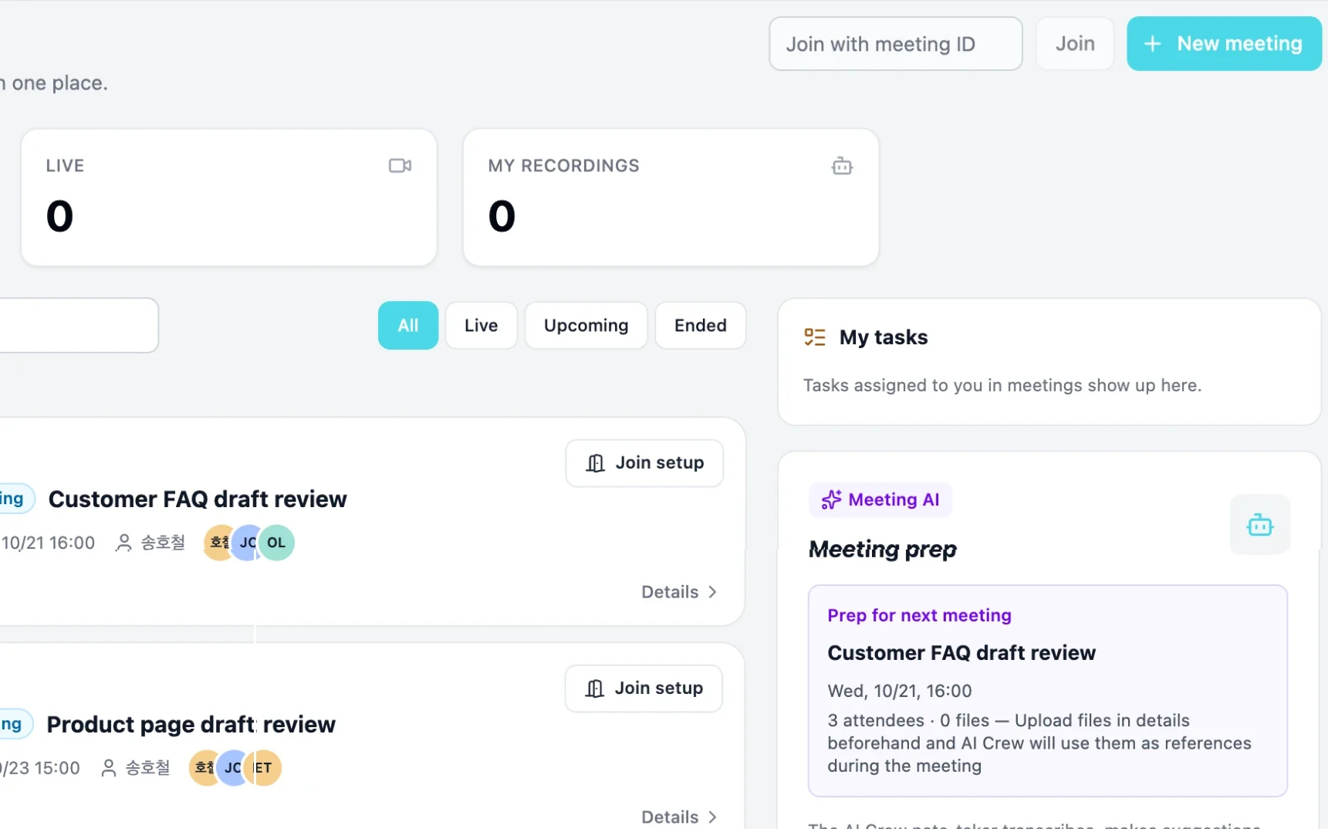Open Join setup for Product page draft review

click(644, 689)
